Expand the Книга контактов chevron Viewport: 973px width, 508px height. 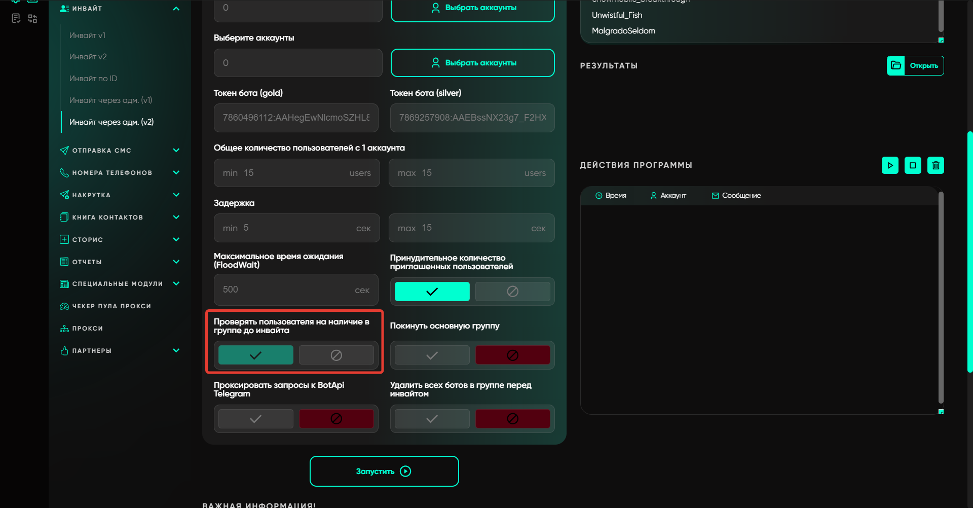point(176,217)
